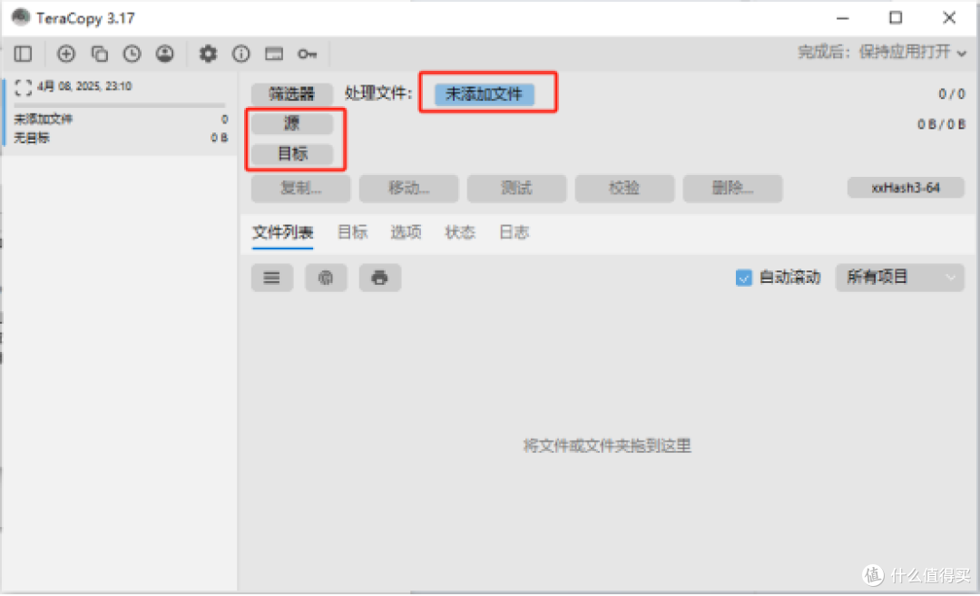The image size is (980, 596).
Task: Click the 未添加文件 button
Action: (485, 94)
